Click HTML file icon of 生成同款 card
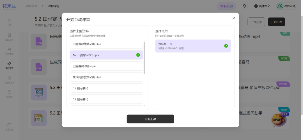The height and width of the screenshot is (140, 303). click(x=39, y=67)
